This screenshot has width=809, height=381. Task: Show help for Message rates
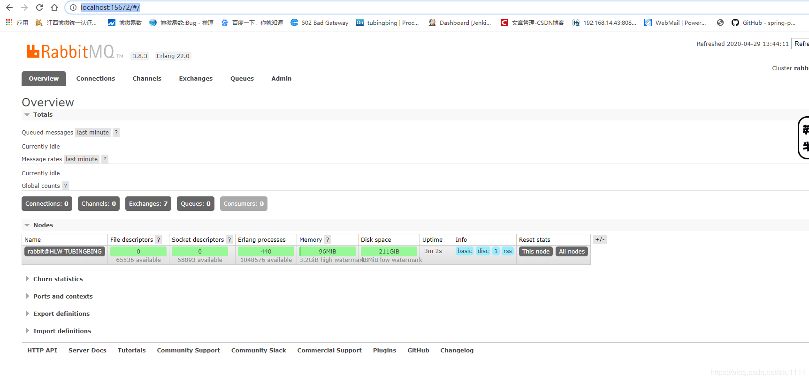[105, 159]
